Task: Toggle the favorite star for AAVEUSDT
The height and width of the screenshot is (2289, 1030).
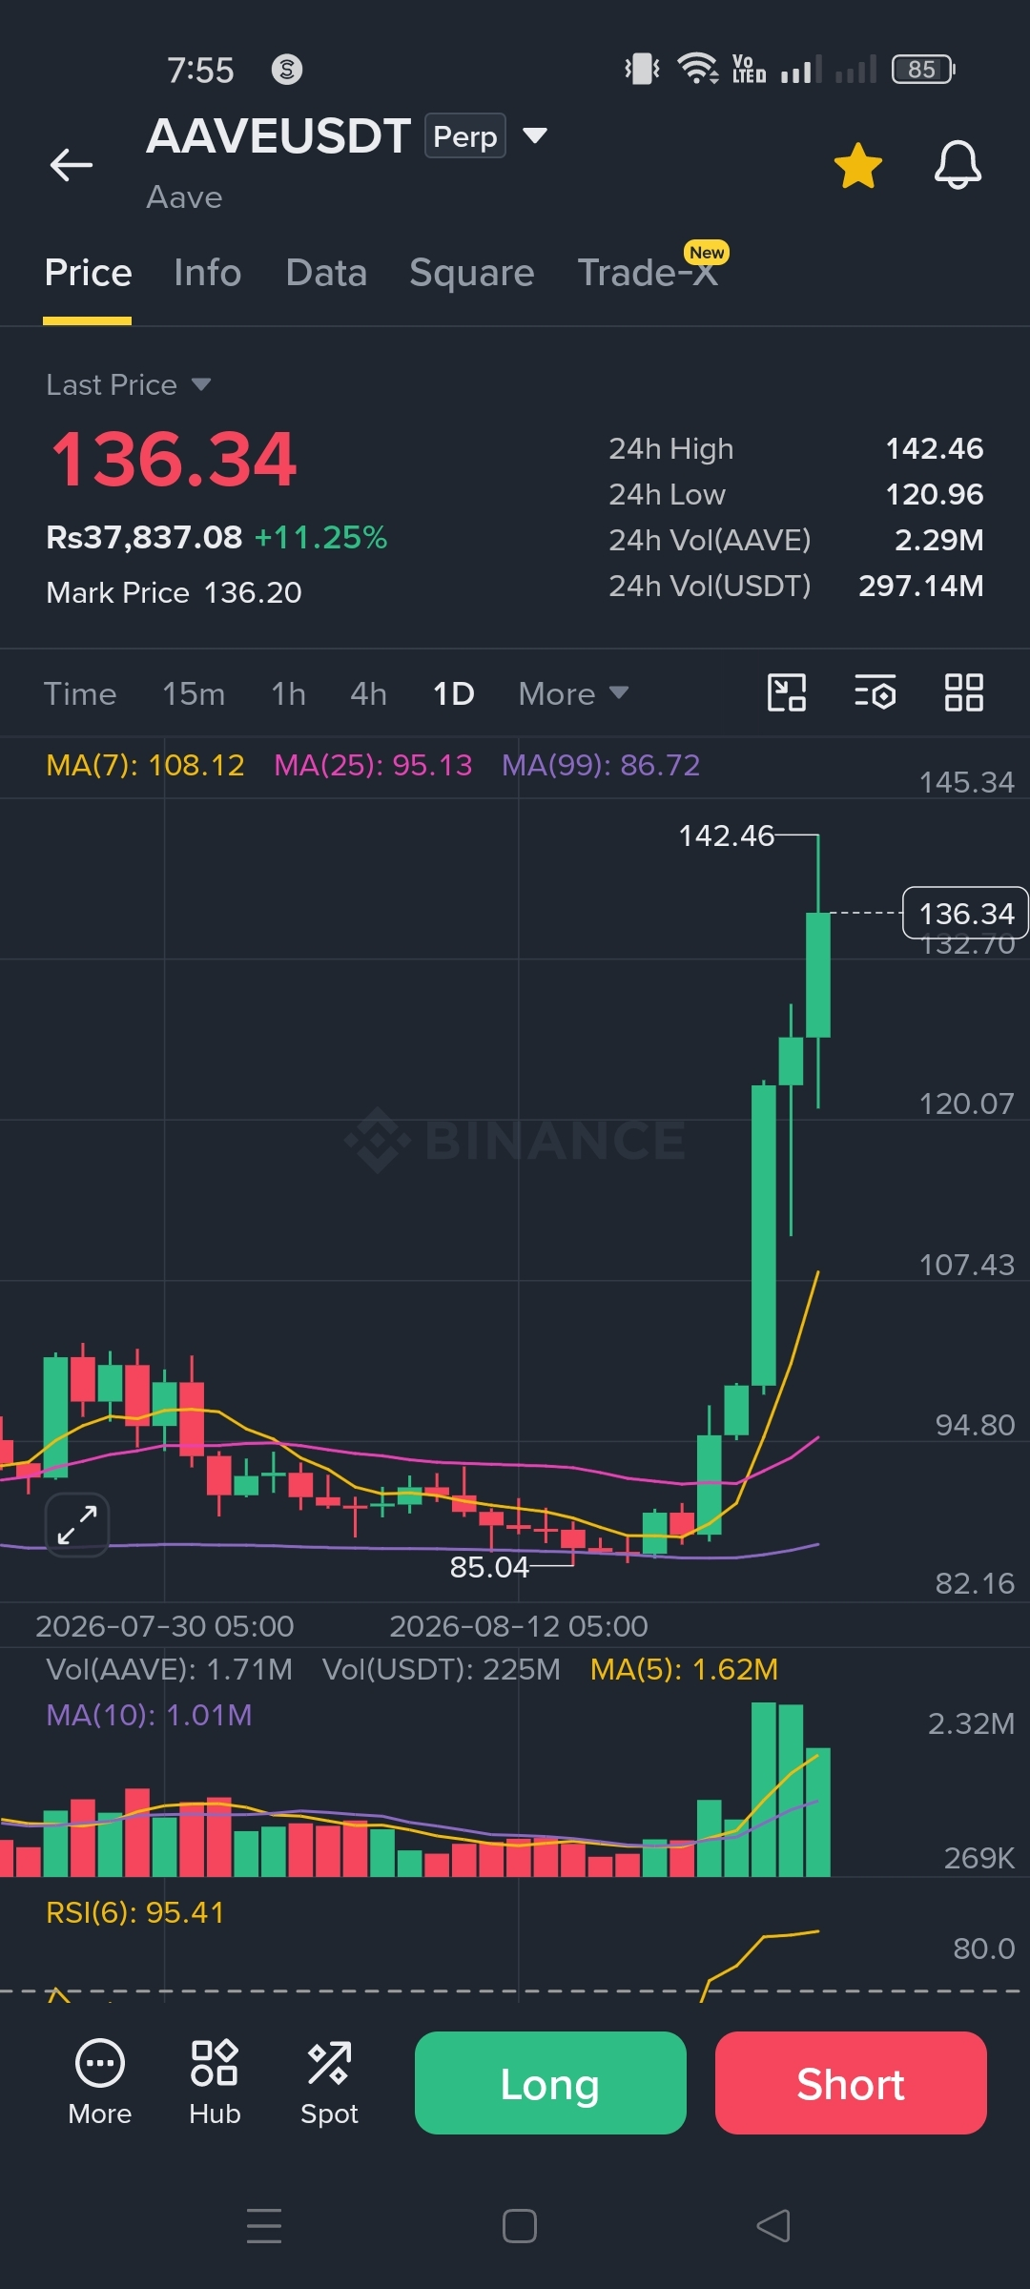Action: coord(858,165)
